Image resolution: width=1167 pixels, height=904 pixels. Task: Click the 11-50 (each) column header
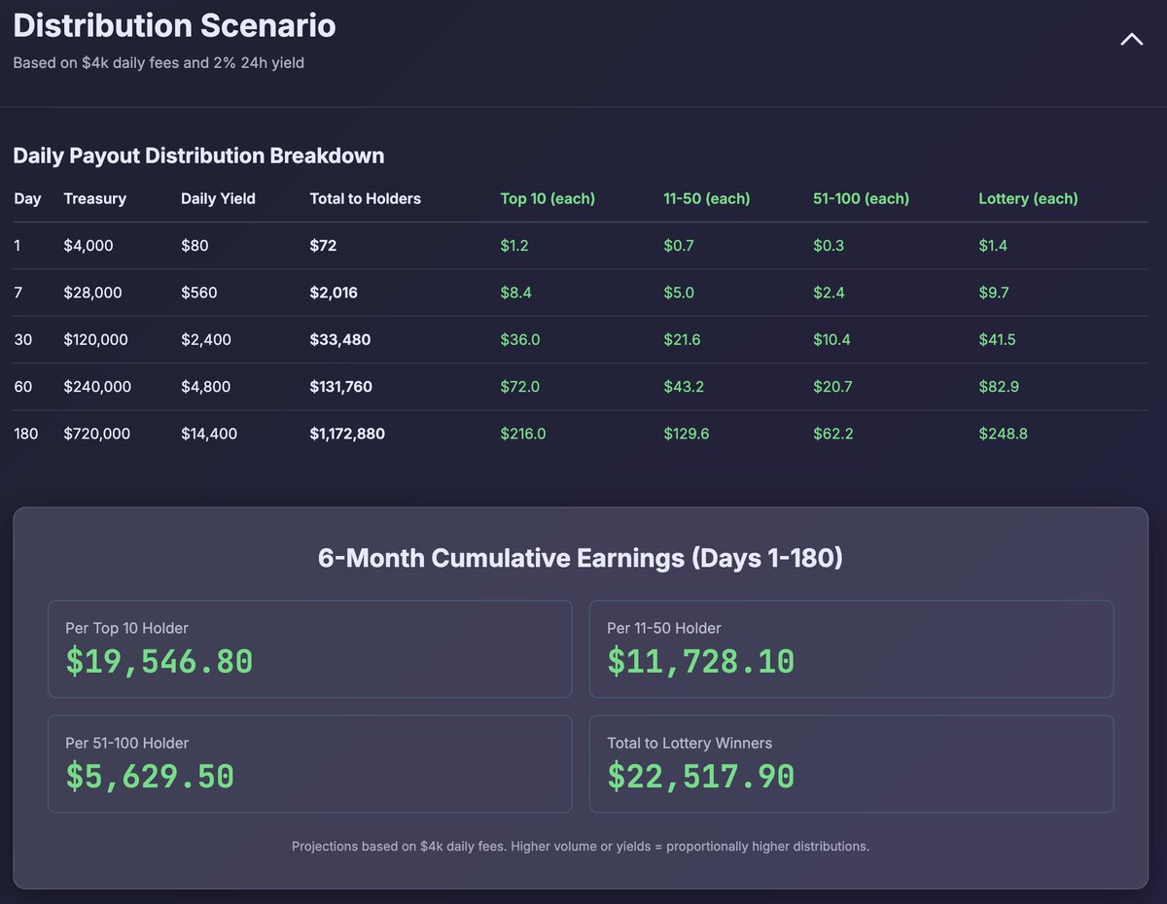click(706, 198)
